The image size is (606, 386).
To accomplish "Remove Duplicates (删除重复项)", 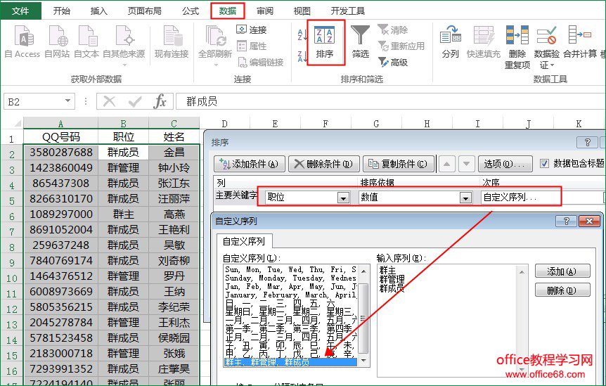I will [x=517, y=47].
